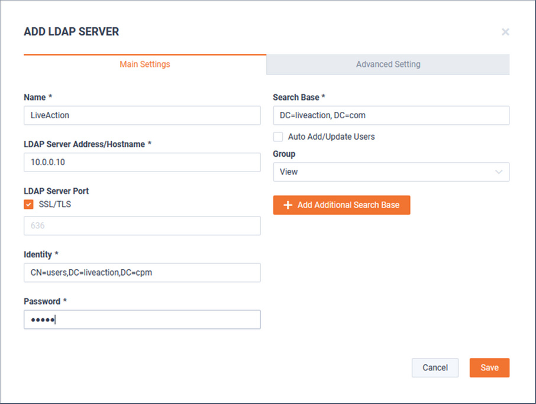The image size is (536, 404).
Task: Click the Group dropdown chevron arrow
Action: tap(499, 172)
